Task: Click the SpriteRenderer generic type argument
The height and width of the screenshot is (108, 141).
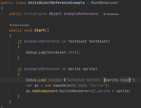Action: point(74,91)
